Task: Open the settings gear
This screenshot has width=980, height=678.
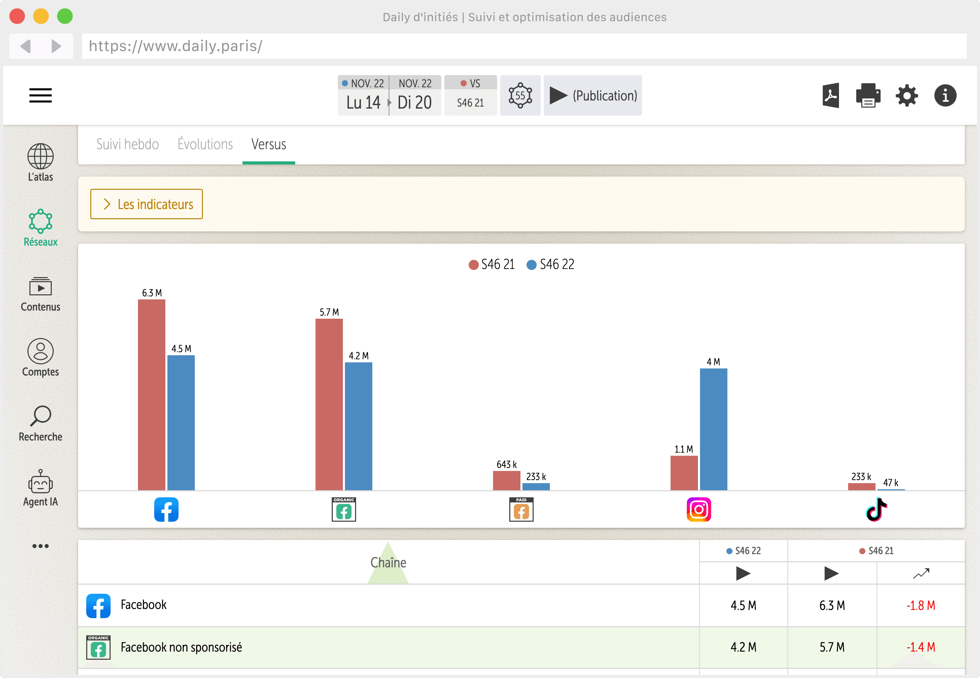Action: (907, 96)
